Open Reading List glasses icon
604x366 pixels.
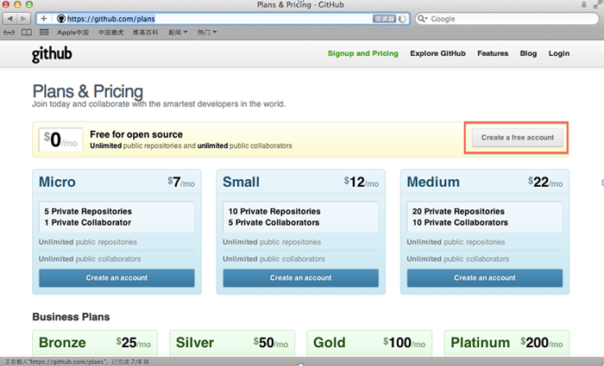pos(9,33)
